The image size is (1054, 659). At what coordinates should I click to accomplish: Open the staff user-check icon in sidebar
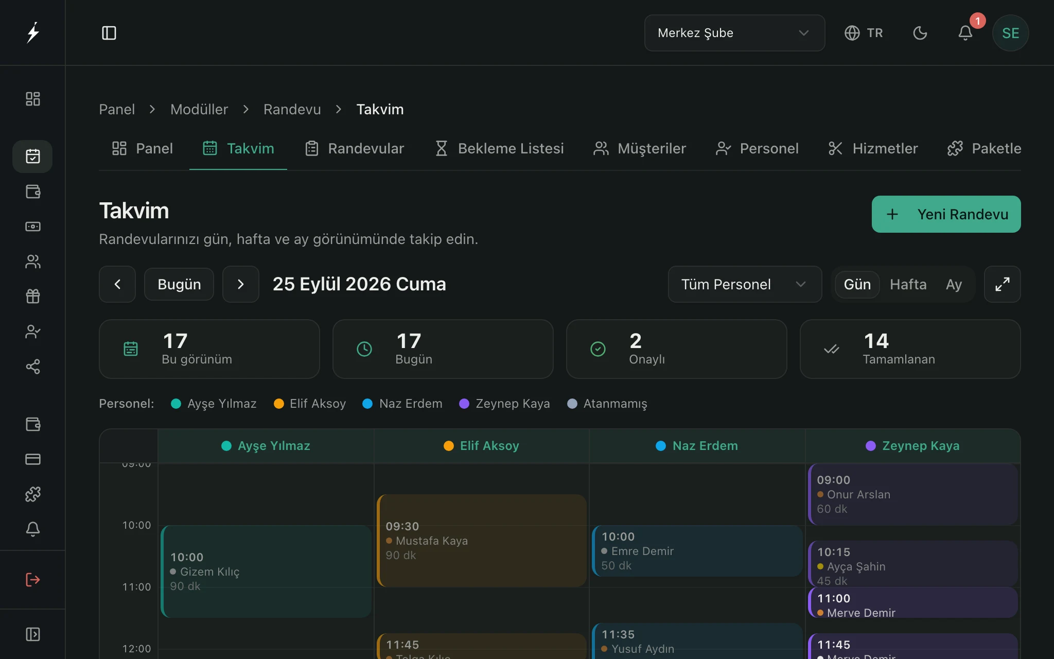33,332
